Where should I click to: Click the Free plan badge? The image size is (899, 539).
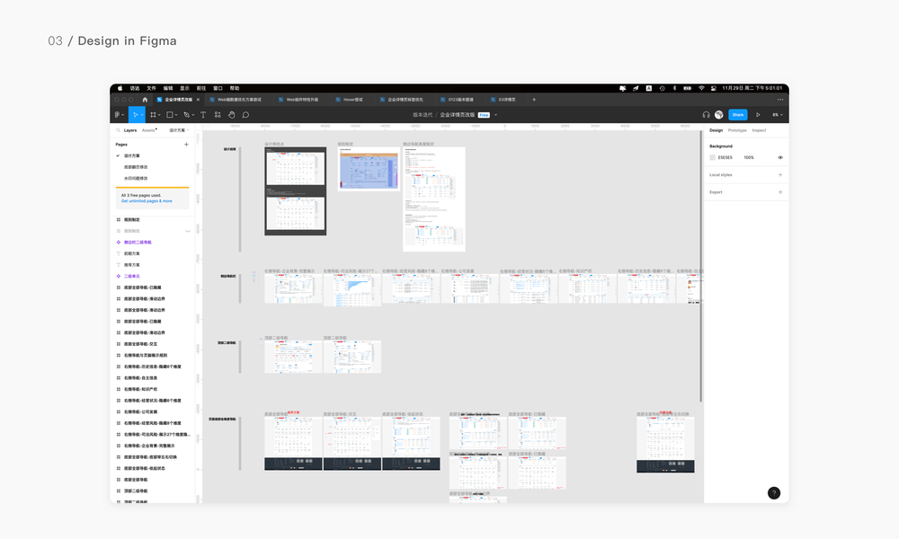click(x=484, y=115)
